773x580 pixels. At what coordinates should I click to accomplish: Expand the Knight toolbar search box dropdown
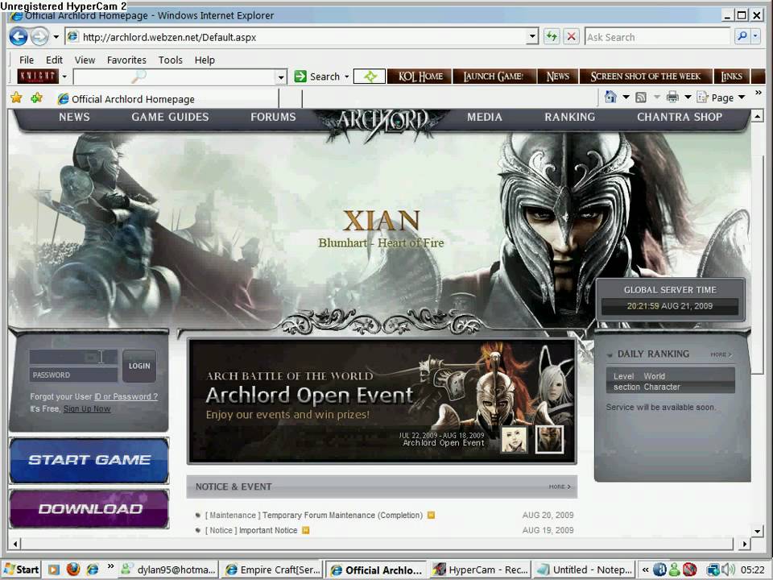click(x=281, y=77)
